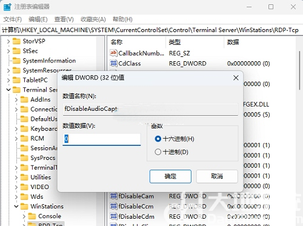Select the fDisableCam value name
Screen dimensions: 303x226
pyautogui.click(x=136, y=196)
